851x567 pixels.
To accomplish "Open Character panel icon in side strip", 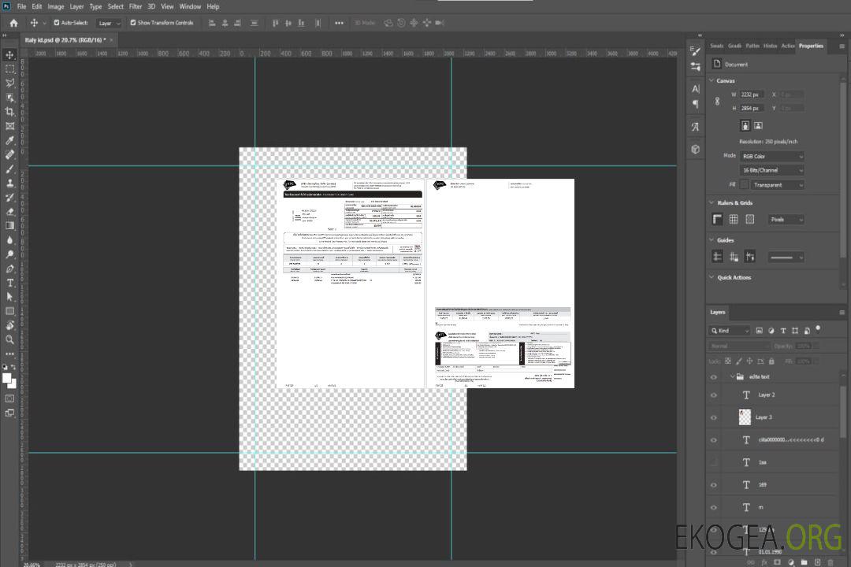I will pos(695,88).
